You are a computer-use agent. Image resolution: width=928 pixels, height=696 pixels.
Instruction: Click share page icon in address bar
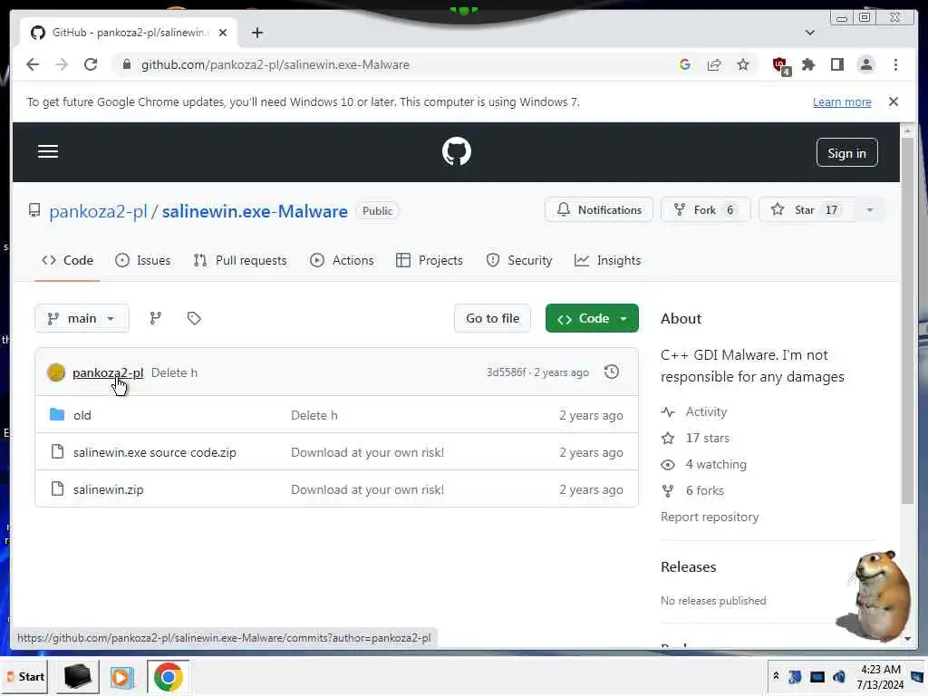coord(714,64)
